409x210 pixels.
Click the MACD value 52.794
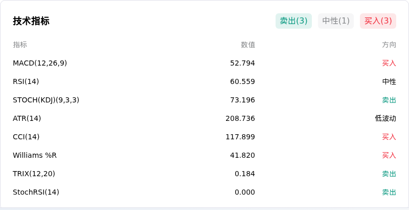242,63
